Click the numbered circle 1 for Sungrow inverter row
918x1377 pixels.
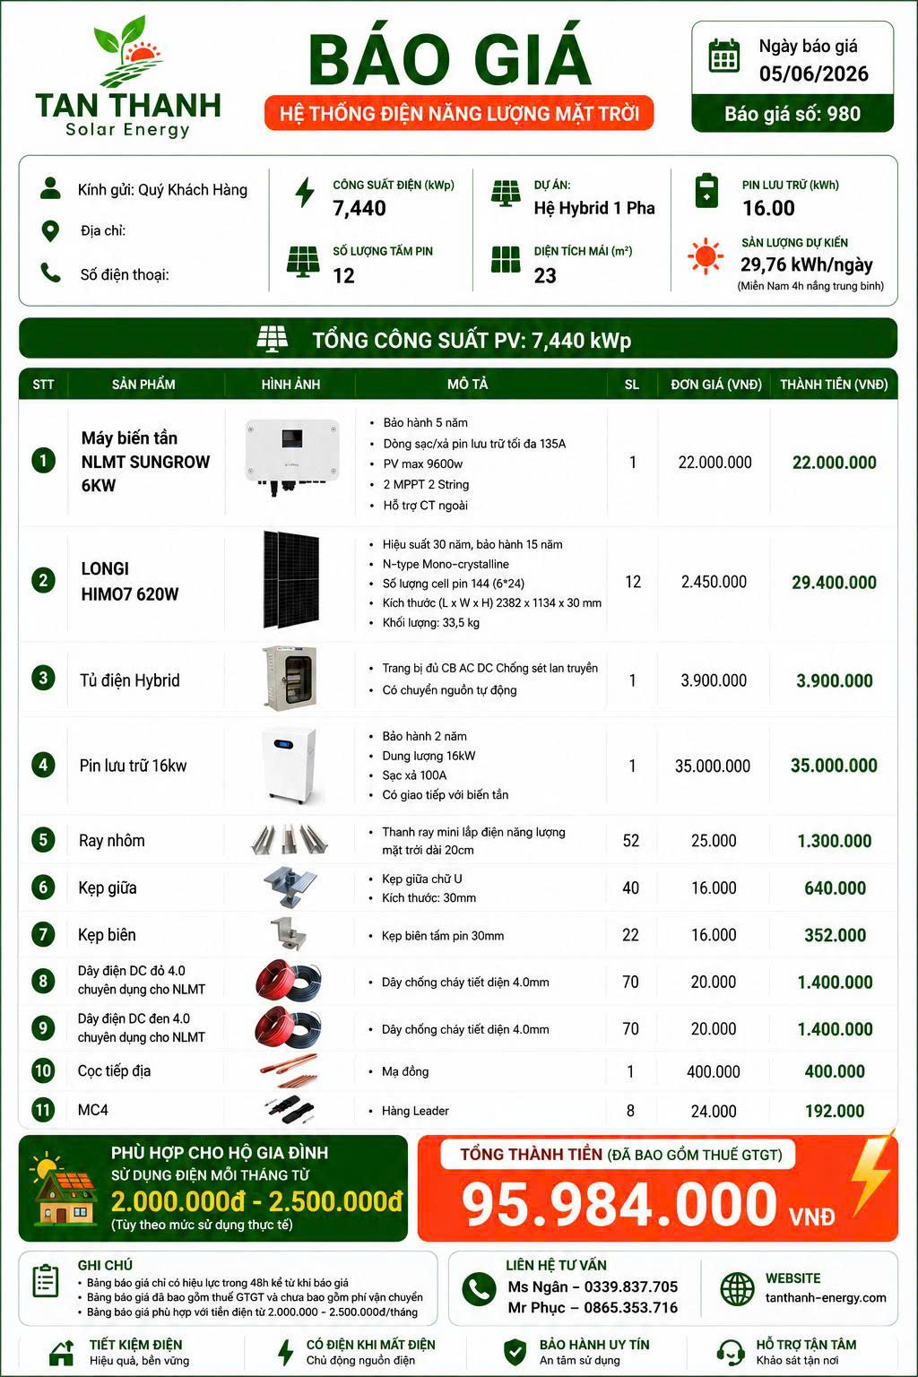click(x=43, y=461)
